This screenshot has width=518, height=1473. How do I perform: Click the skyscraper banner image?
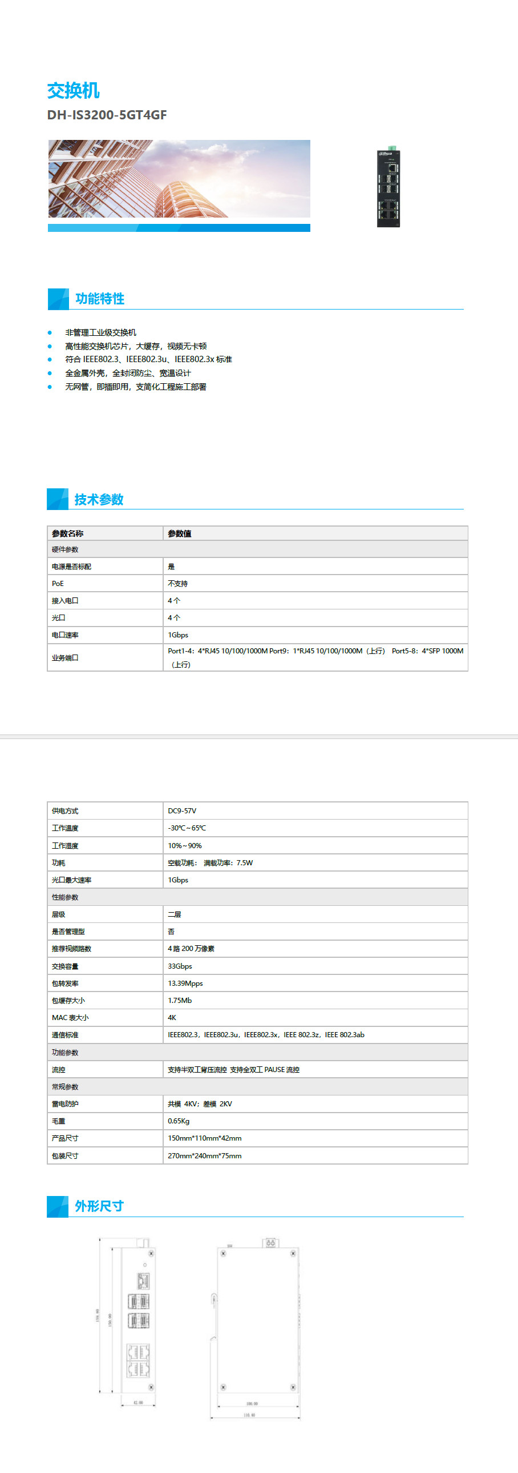[x=179, y=178]
